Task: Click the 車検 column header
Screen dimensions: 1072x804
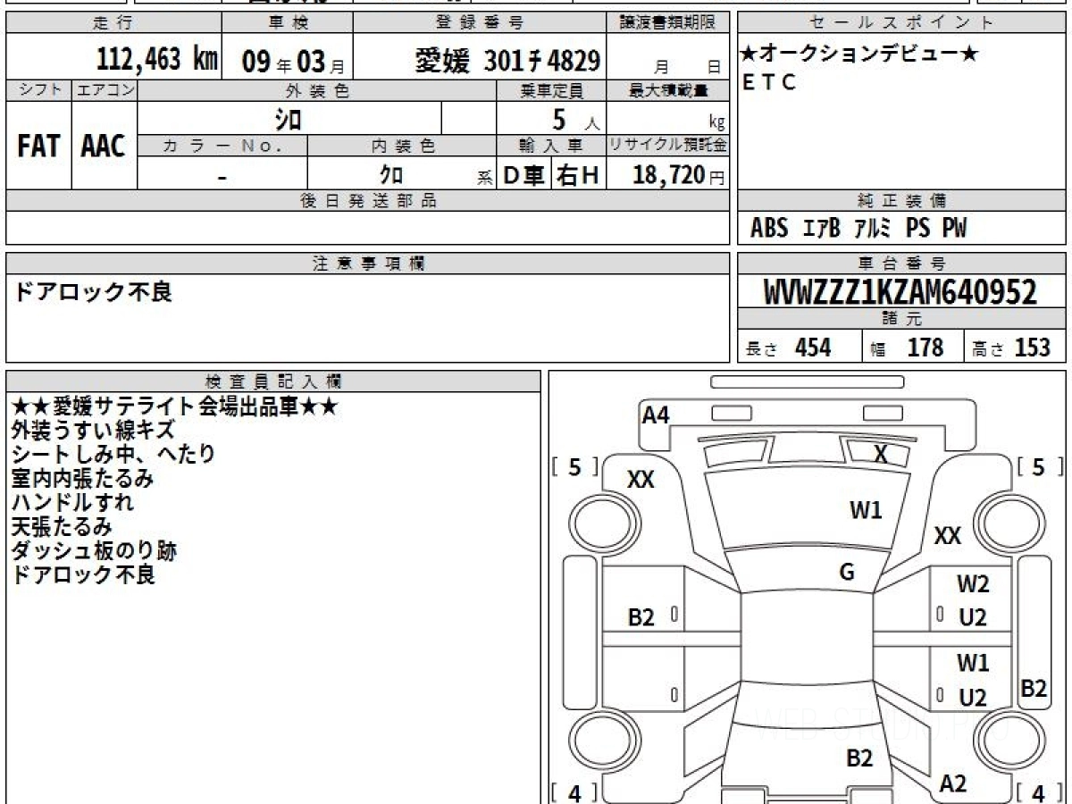Action: (288, 23)
